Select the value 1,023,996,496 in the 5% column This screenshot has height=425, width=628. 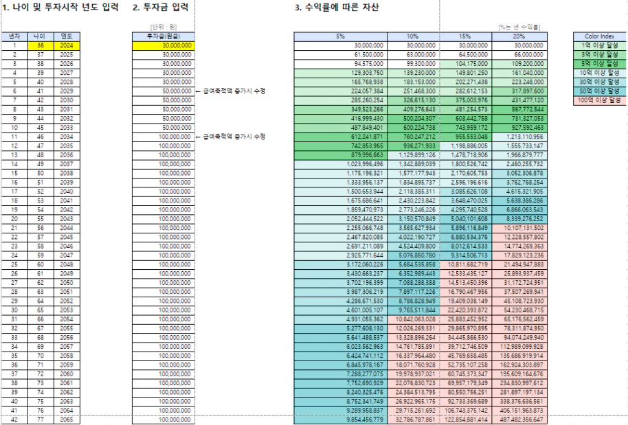[340, 164]
